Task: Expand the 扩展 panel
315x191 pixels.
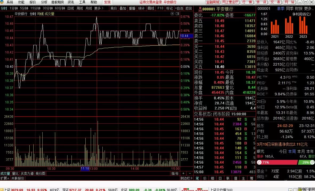Action: [x=5, y=178]
